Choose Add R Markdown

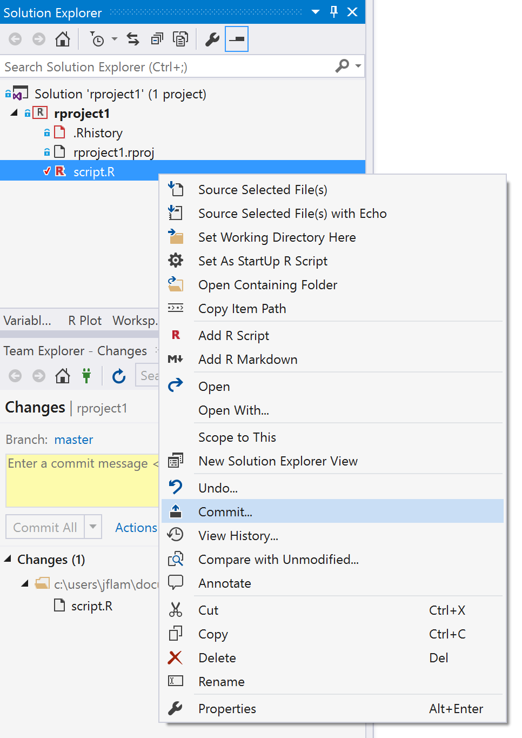coord(332,360)
